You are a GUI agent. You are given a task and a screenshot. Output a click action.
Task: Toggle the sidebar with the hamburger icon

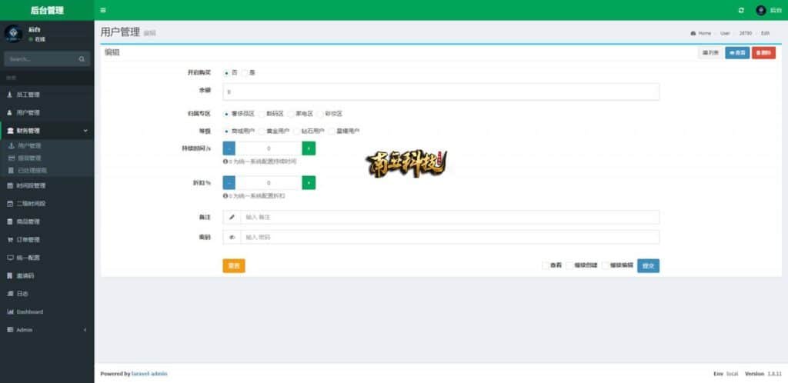click(x=103, y=10)
